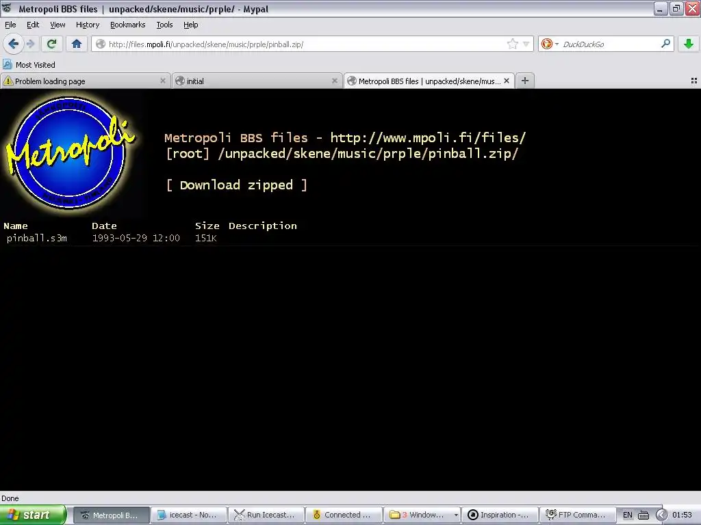Viewport: 701px width, 525px height.
Task: Switch to Run Icecast taskbar item
Action: [266, 515]
